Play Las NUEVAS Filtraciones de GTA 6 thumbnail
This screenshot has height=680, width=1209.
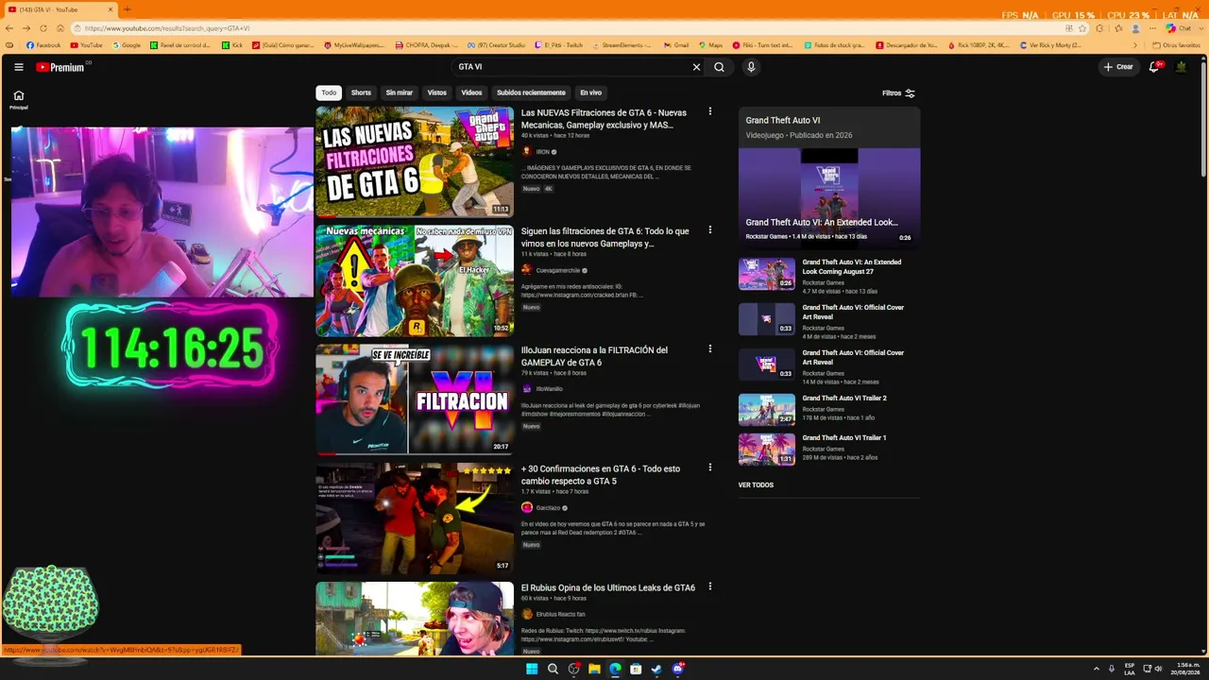[x=415, y=161]
